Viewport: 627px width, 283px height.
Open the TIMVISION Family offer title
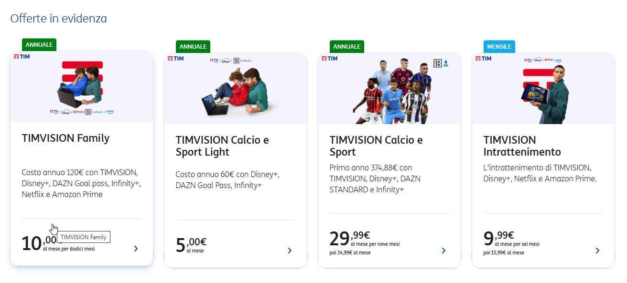tap(65, 138)
